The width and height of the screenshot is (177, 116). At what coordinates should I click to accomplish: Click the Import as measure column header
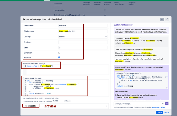(x=97, y=3)
